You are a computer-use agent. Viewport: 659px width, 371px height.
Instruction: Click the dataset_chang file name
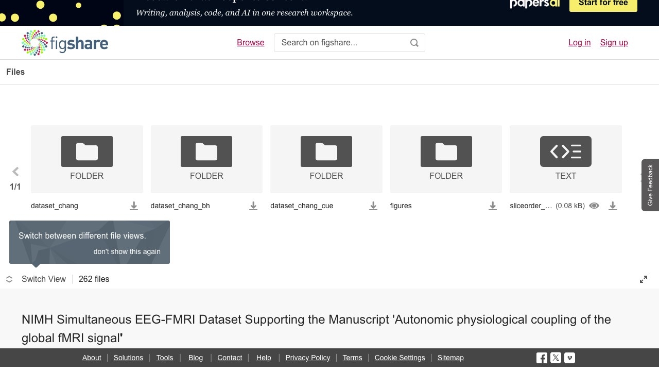click(55, 206)
